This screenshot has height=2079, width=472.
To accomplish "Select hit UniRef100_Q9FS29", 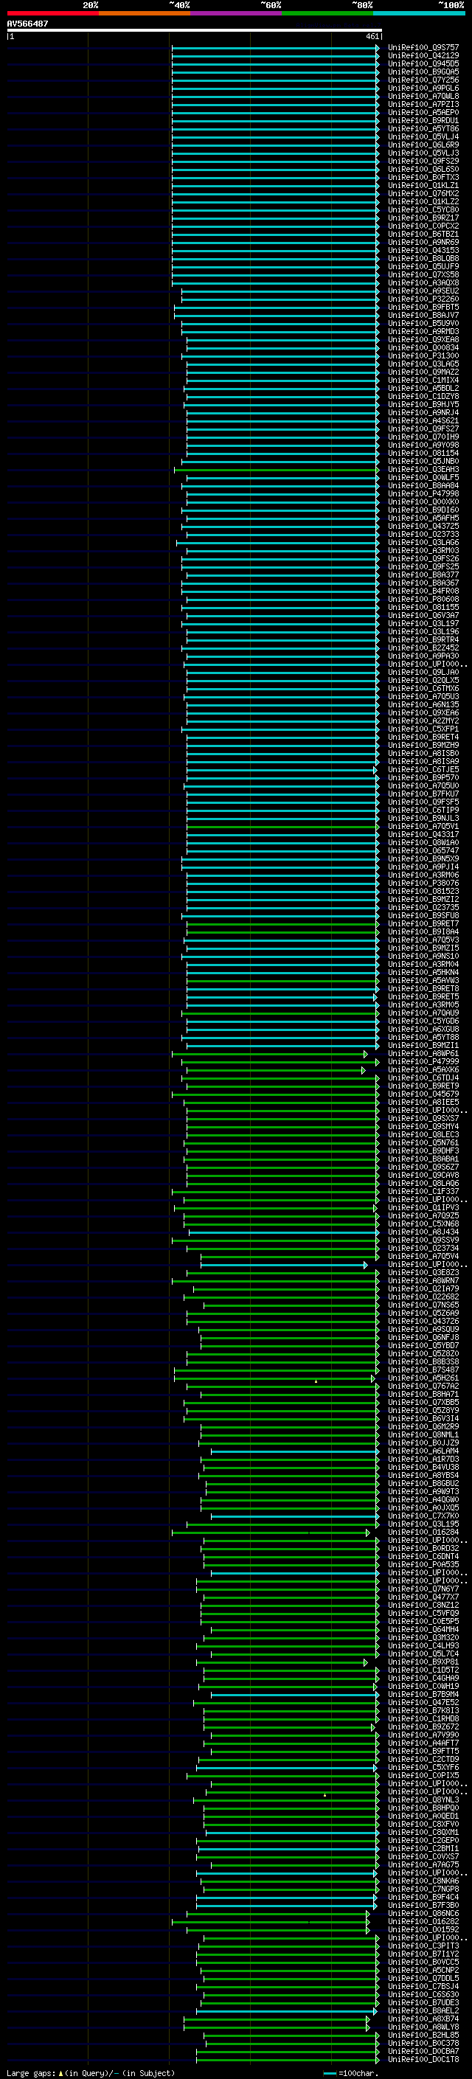I will click(x=423, y=161).
